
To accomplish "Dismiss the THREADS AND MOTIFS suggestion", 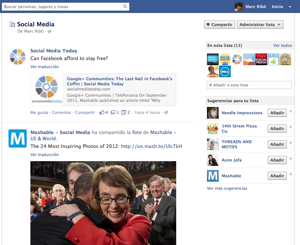I will click(x=290, y=142).
